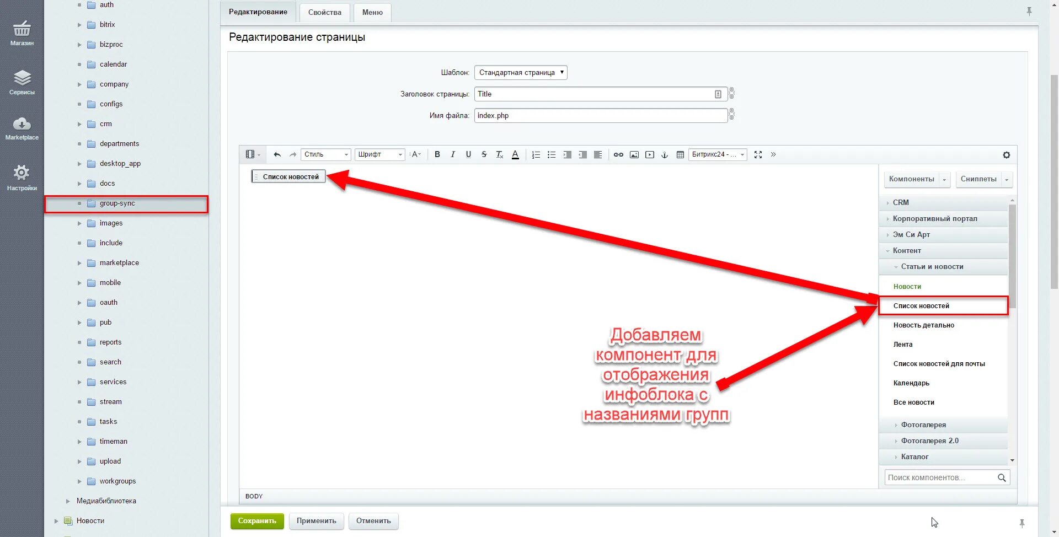The height and width of the screenshot is (537, 1059).
Task: Insert a numbered list
Action: tap(536, 154)
